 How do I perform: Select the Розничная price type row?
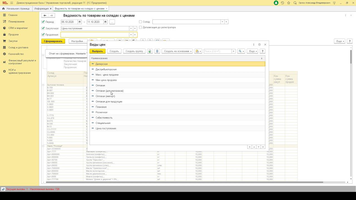pos(102,112)
